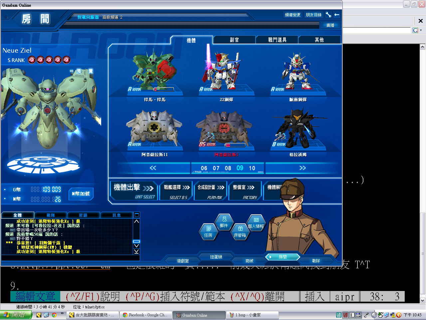Image resolution: width=426 pixels, height=320 pixels.
Task: Open the 保管箱 storage box icon
Action: click(240, 231)
